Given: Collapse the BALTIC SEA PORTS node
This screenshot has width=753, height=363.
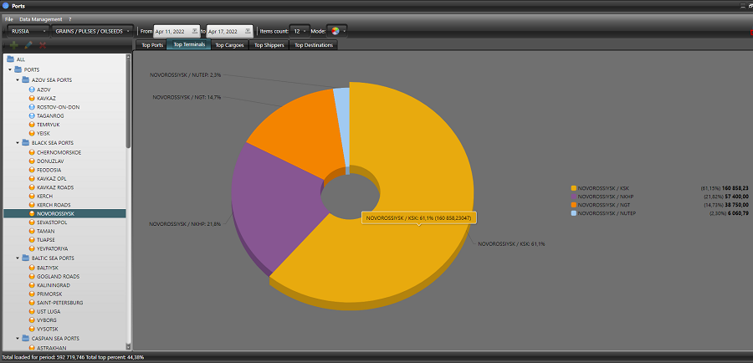Looking at the screenshot, I should point(18,258).
